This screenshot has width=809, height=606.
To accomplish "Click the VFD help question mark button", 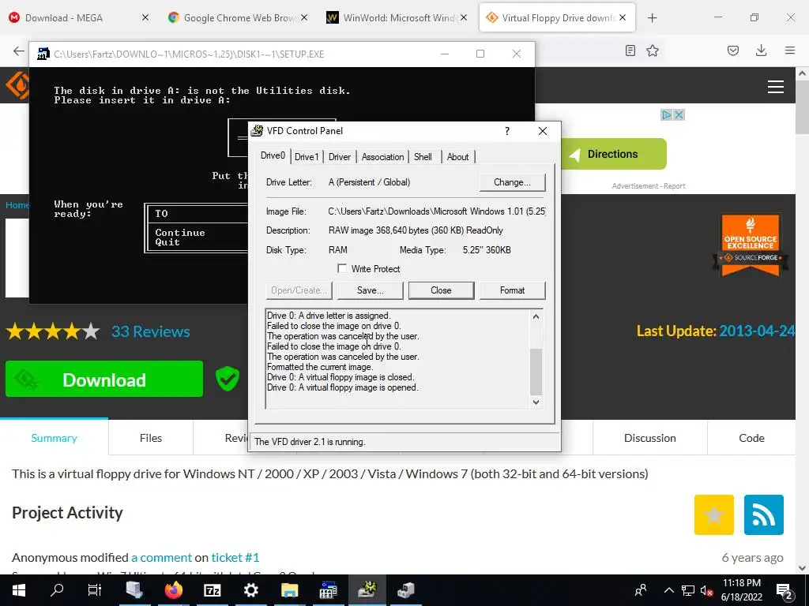I will (x=507, y=131).
